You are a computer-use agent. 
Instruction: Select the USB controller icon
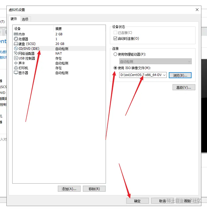[x=16, y=58]
